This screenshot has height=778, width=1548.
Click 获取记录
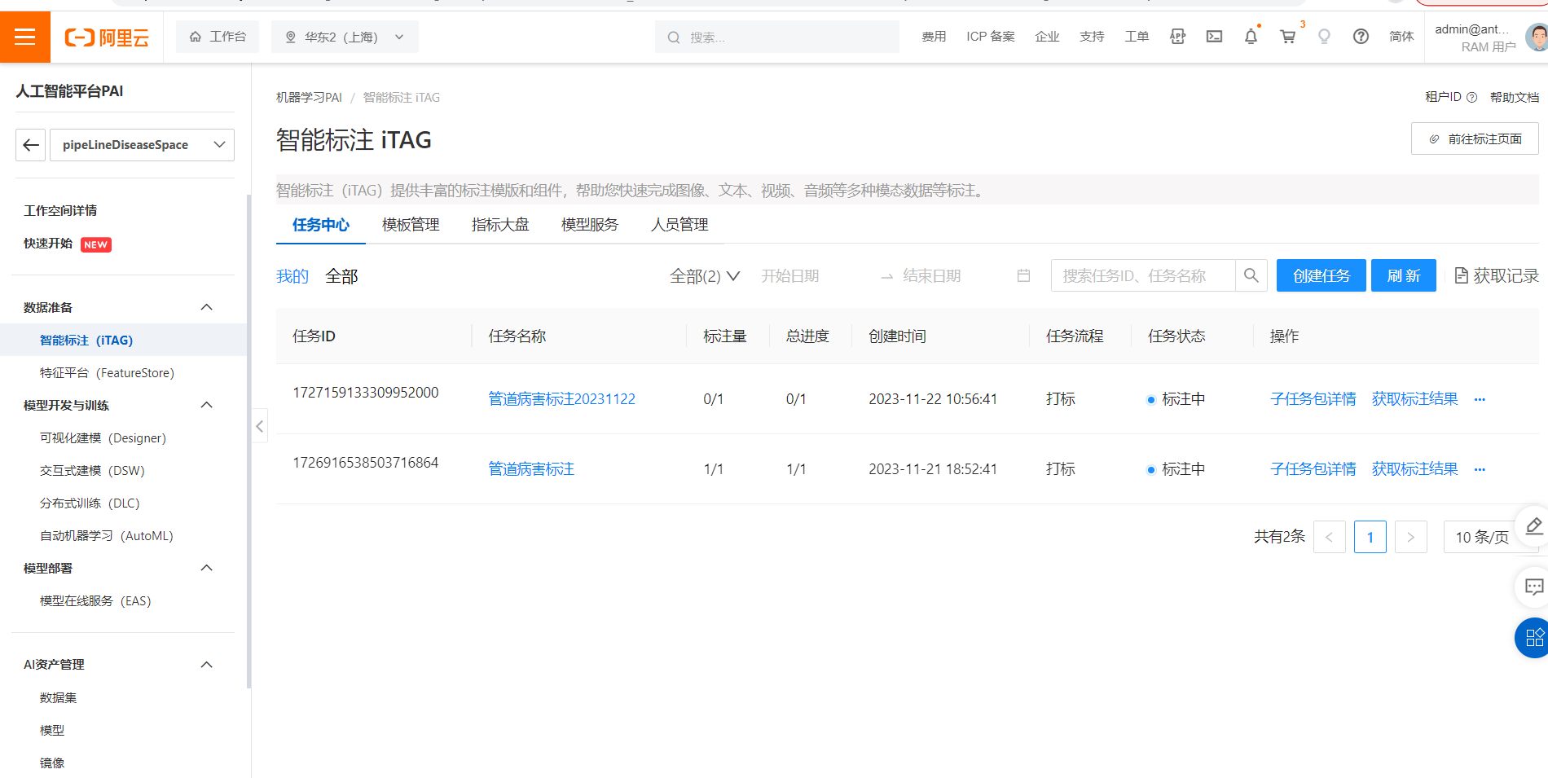(1497, 276)
